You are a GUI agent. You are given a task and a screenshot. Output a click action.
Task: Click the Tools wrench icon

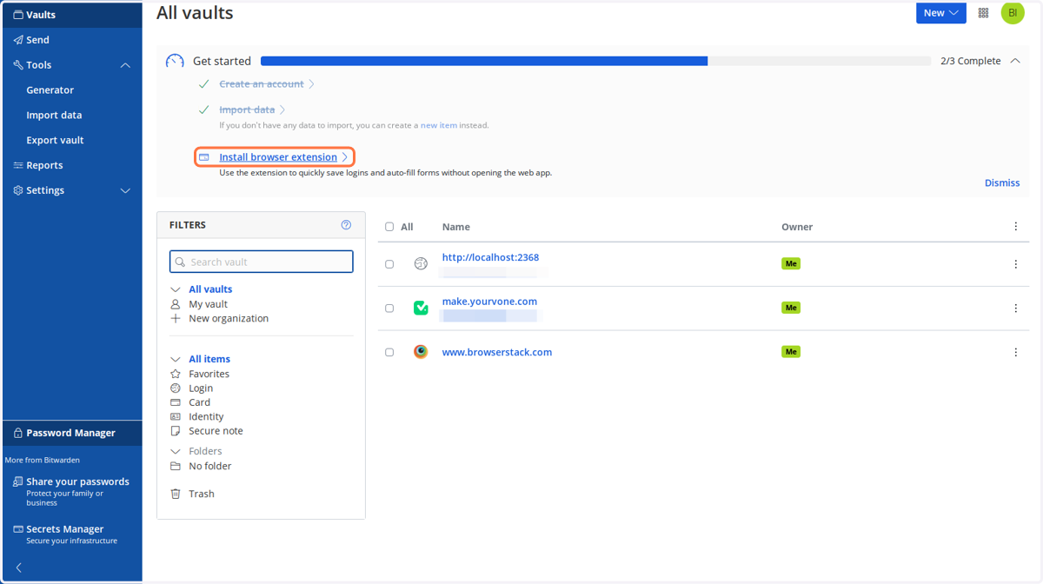(x=18, y=65)
